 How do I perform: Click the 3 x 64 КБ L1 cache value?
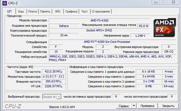(148, 76)
